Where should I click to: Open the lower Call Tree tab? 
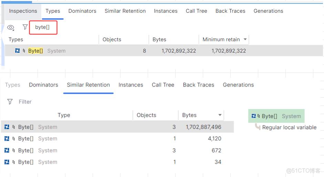pos(163,85)
